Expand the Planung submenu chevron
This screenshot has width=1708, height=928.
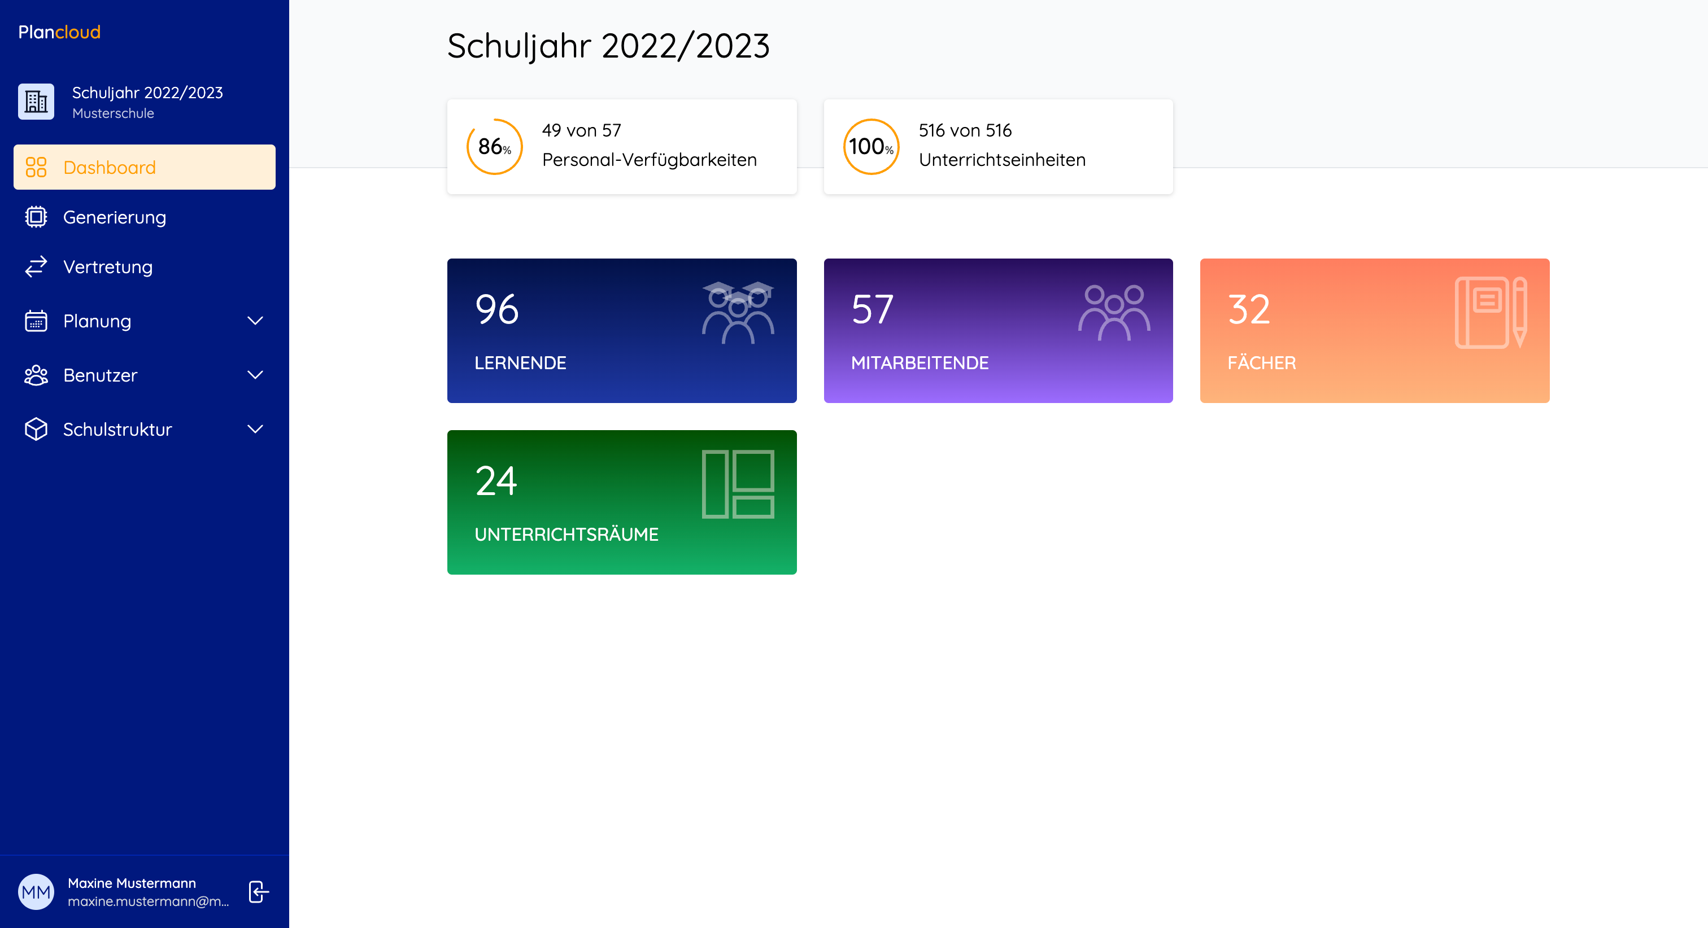pyautogui.click(x=255, y=321)
